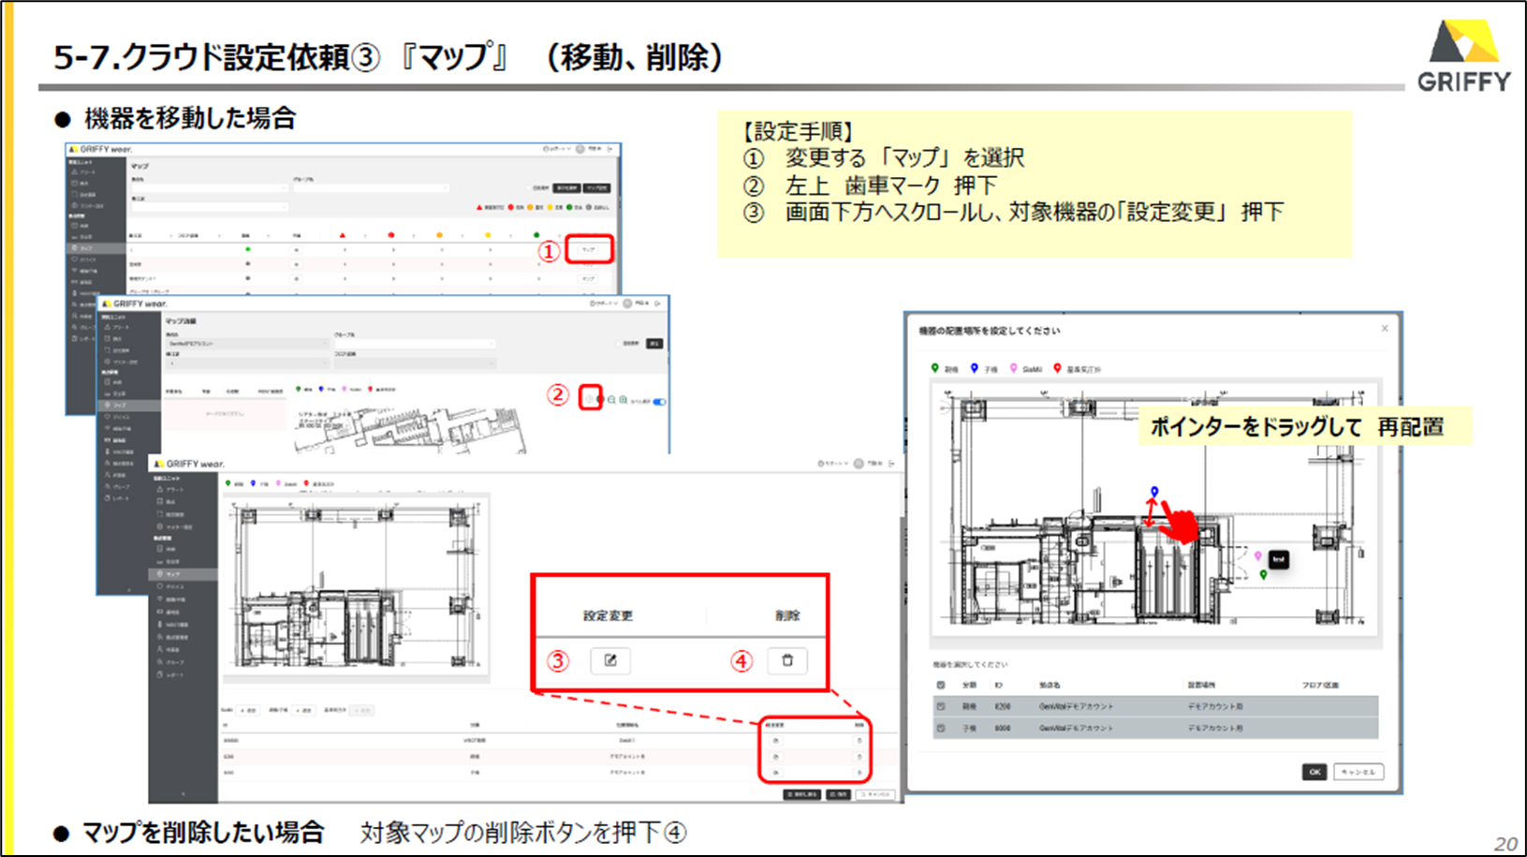Click the マップ button highlighted as step ①

589,250
